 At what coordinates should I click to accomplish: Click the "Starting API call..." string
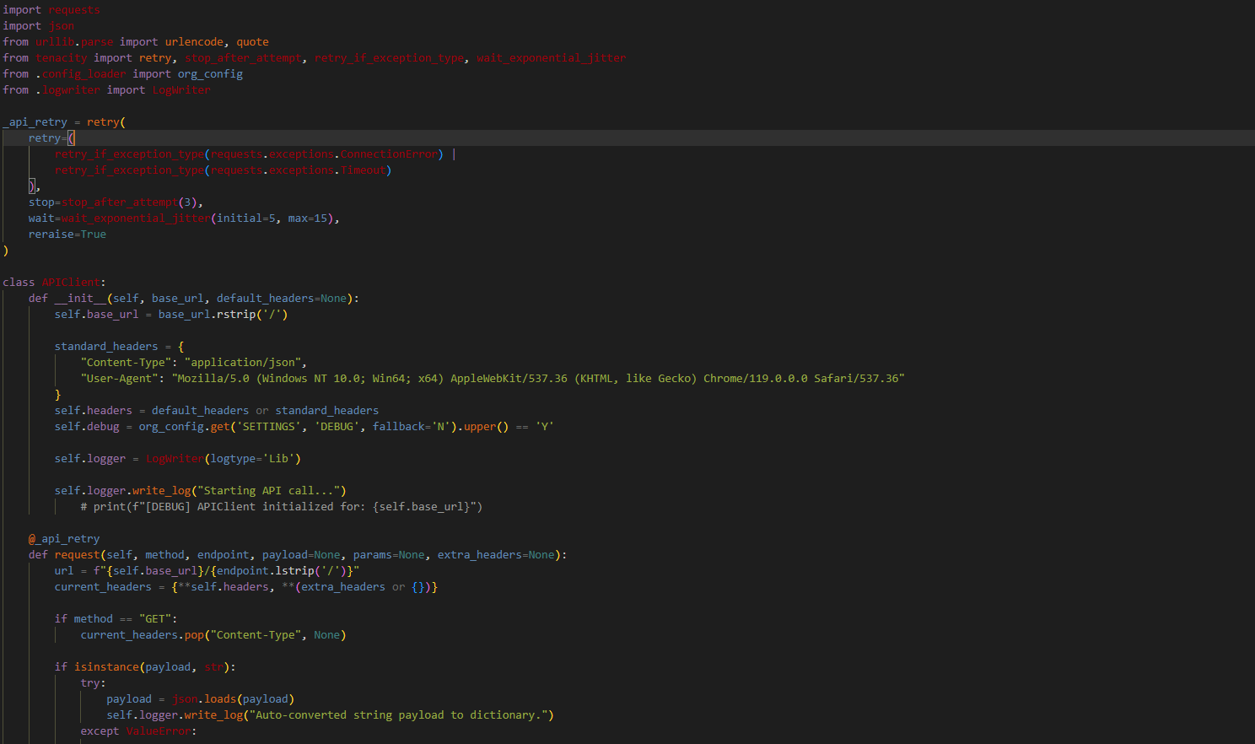(x=269, y=491)
